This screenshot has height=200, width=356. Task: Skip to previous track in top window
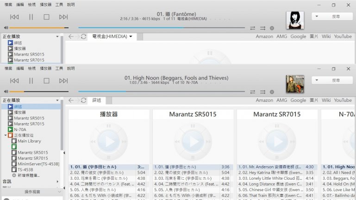[14, 17]
